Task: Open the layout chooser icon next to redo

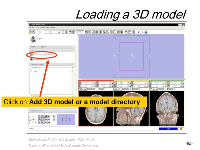Action: point(134,32)
